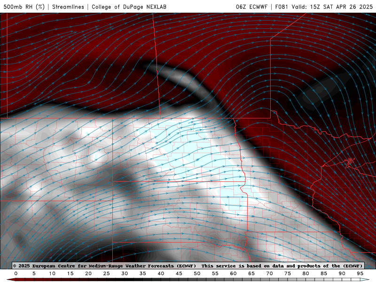Screen dimensions: 376x282
Task: Click 'College of DuPage NEXLAB' header text
Action: pos(129,7)
